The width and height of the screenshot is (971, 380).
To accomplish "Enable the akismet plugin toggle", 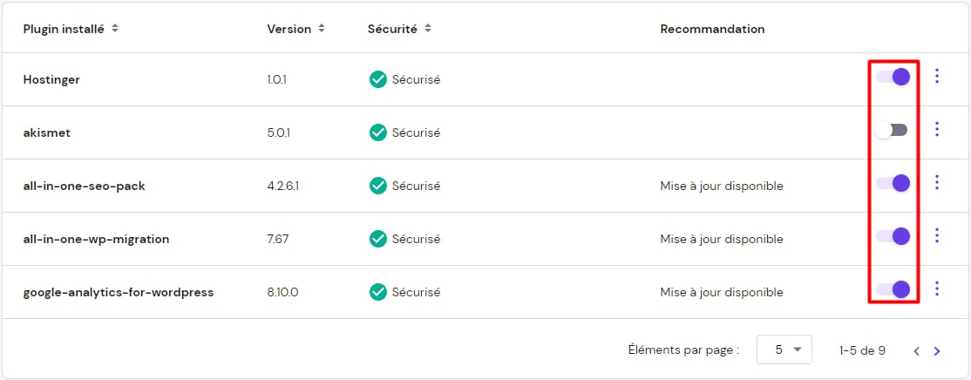I will pyautogui.click(x=893, y=130).
